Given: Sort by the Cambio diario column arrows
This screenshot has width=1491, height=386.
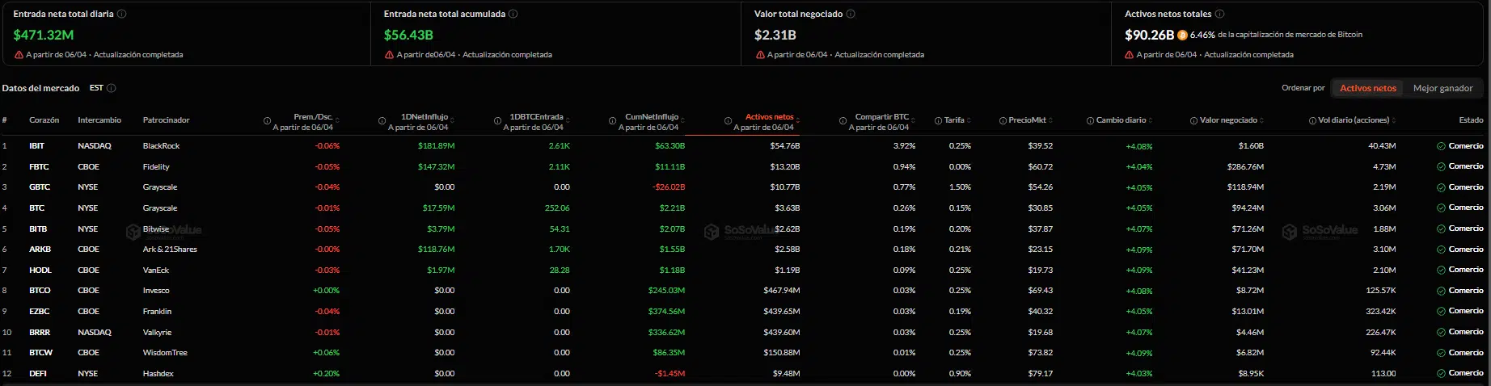Looking at the screenshot, I should (1151, 120).
